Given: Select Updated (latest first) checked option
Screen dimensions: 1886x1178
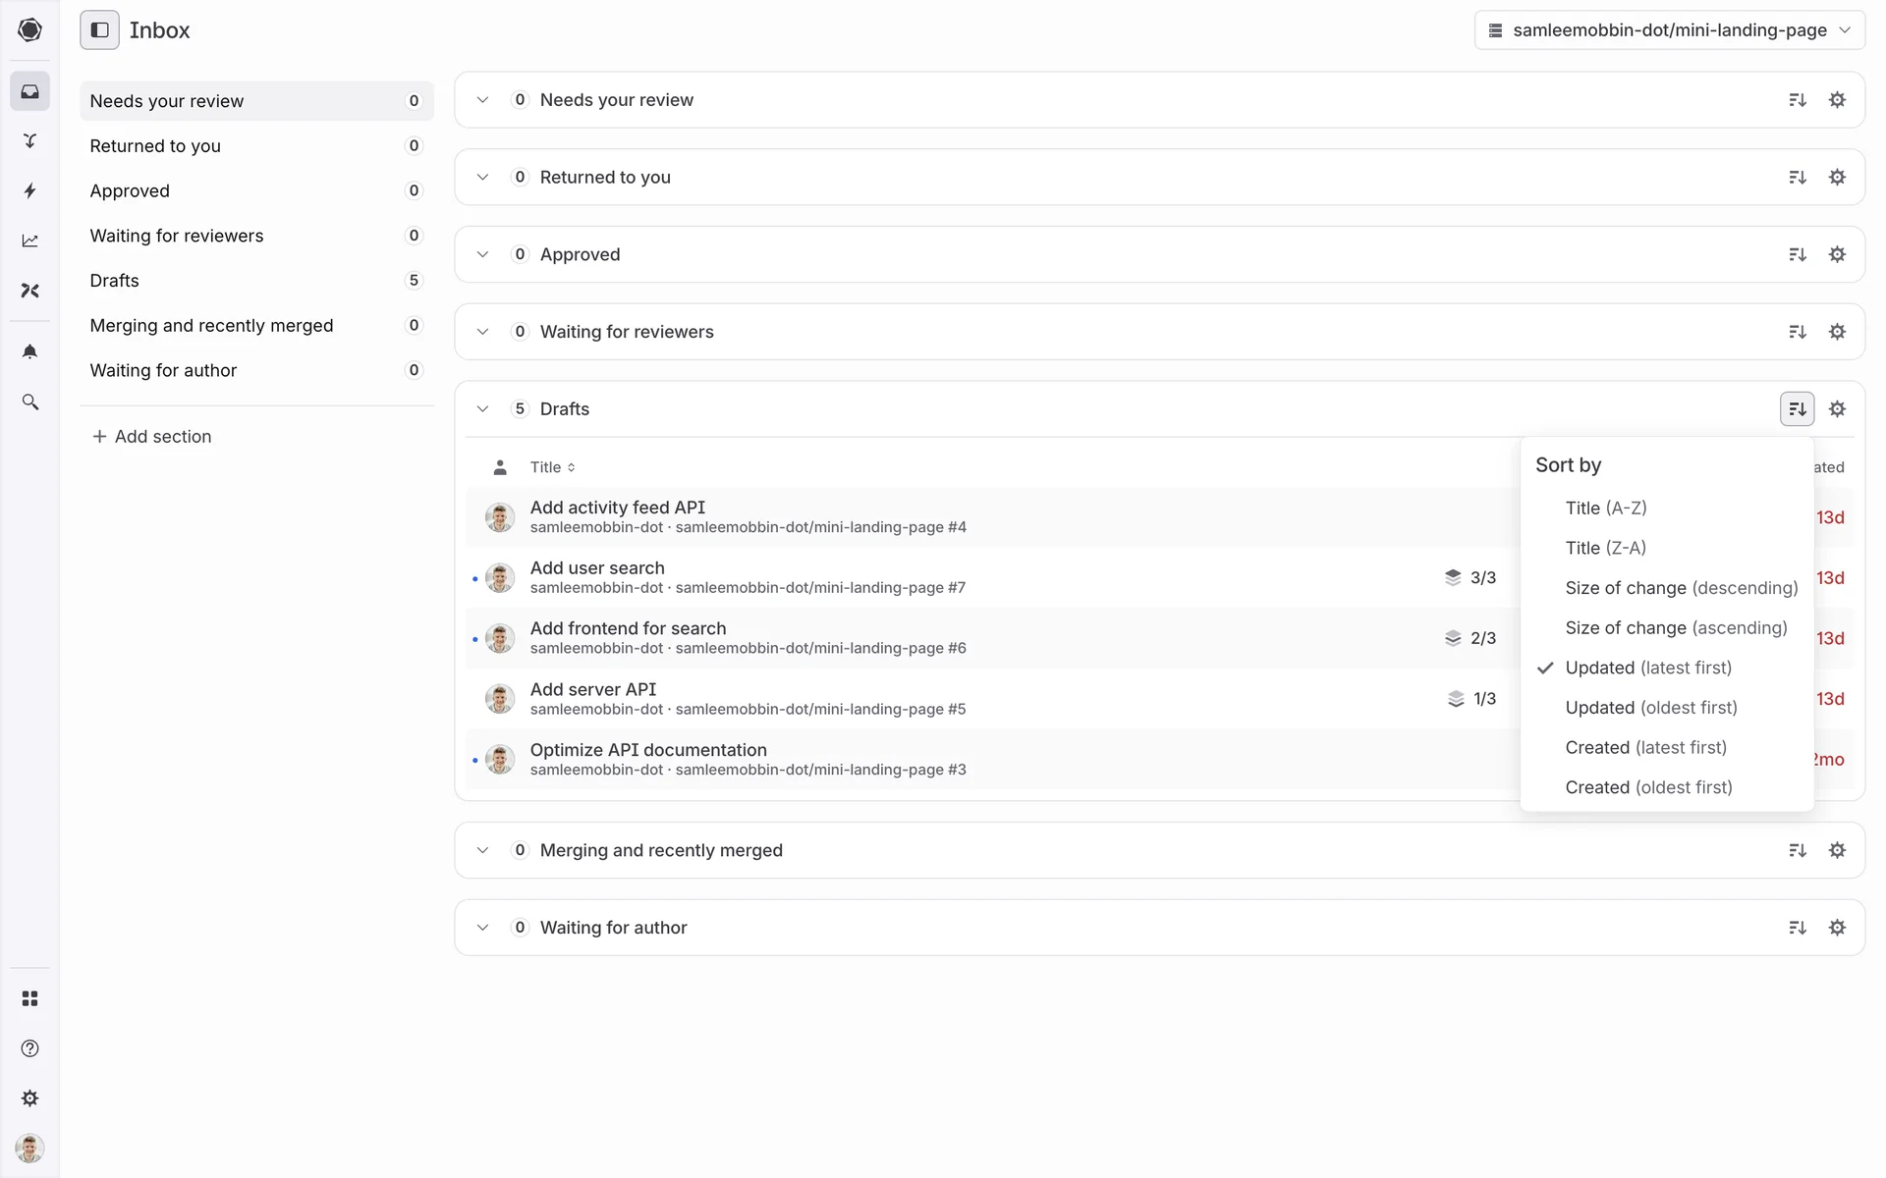Looking at the screenshot, I should [1647, 668].
